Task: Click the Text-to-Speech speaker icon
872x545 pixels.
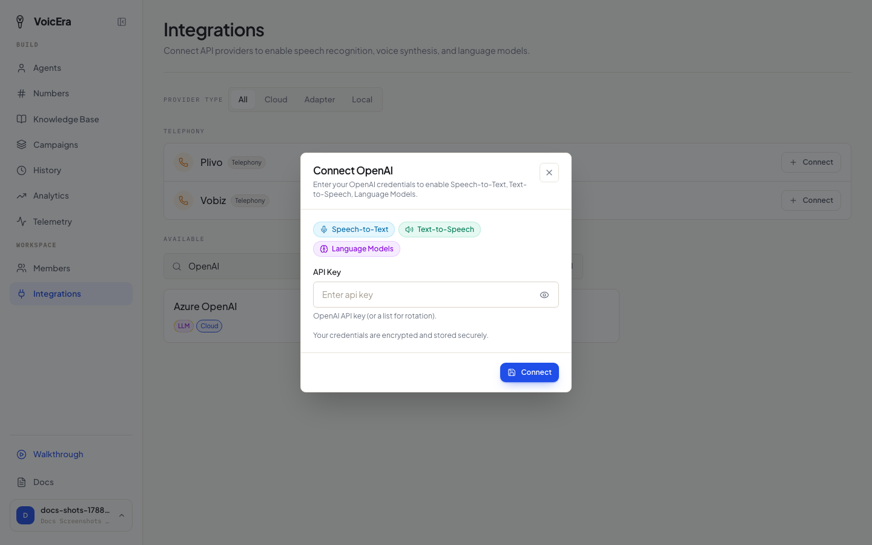Action: pyautogui.click(x=409, y=230)
